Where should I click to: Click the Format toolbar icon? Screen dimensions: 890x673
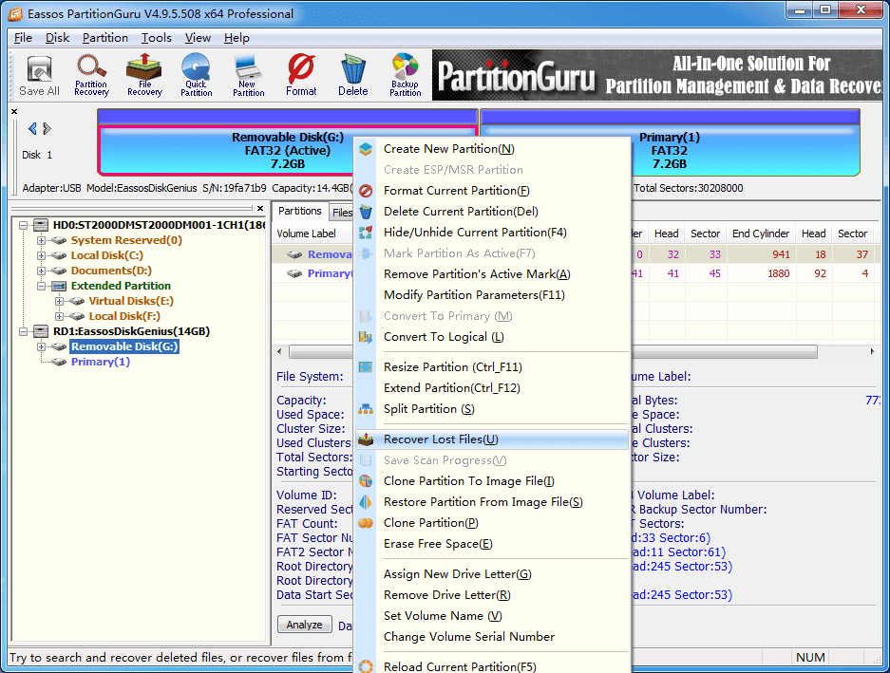point(301,76)
